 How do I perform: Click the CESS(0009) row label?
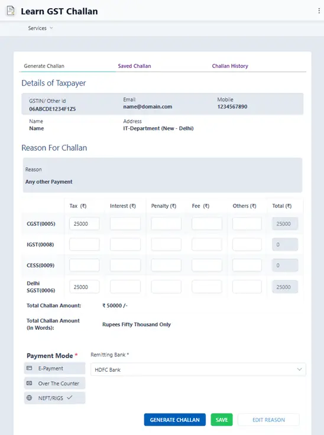40,265
